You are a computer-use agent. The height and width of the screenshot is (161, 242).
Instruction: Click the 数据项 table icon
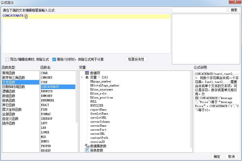(87, 73)
